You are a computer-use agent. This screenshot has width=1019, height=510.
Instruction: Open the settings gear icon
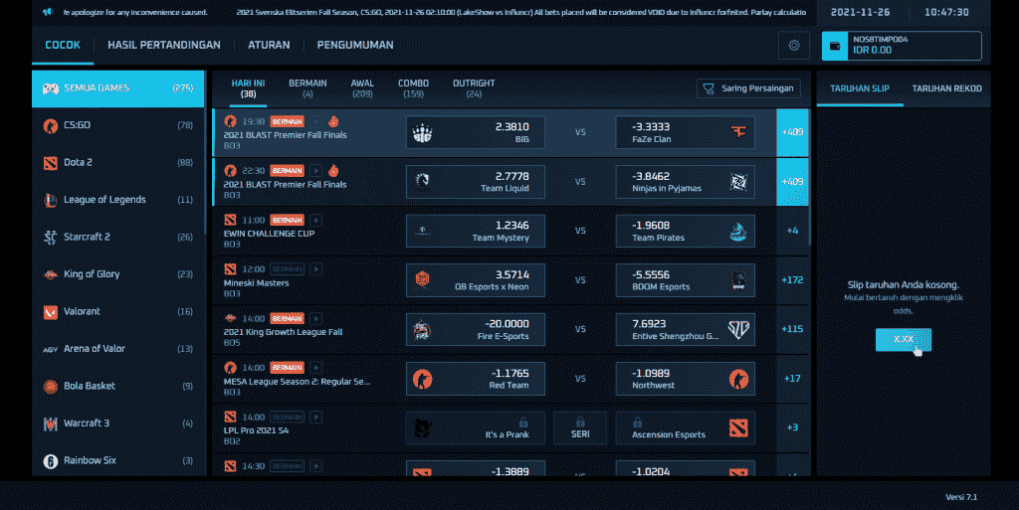tap(793, 46)
